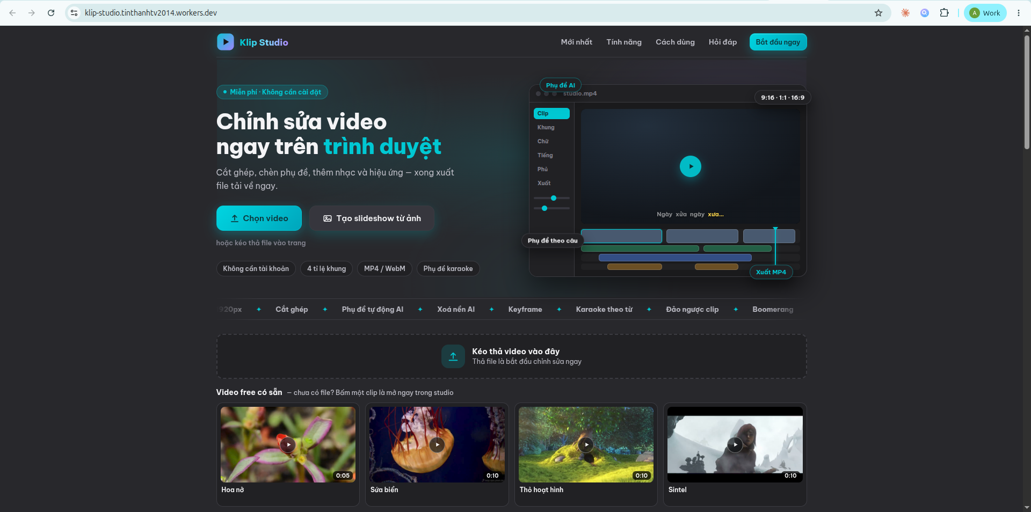
Task: Open the Hỏi đáp nav link
Action: tap(723, 42)
